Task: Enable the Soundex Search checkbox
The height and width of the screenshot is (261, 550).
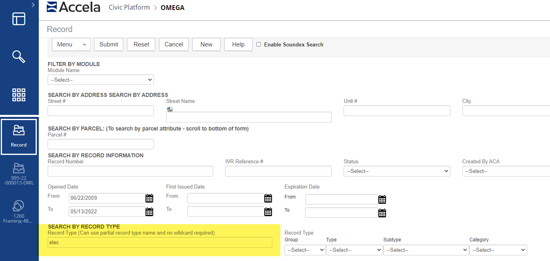Action: pos(258,44)
